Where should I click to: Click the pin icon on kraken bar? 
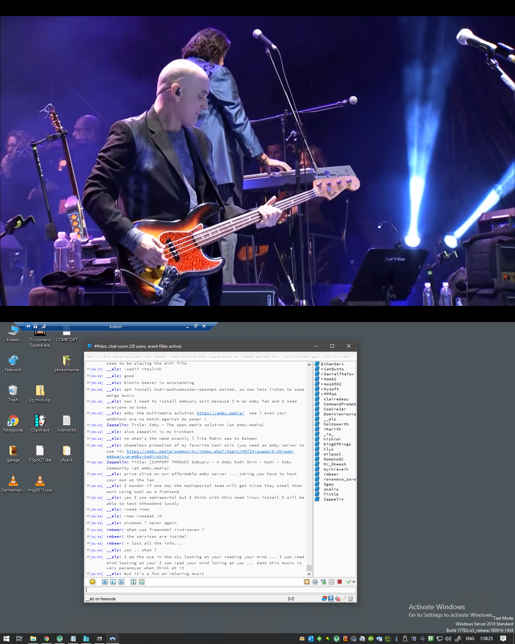click(x=28, y=326)
